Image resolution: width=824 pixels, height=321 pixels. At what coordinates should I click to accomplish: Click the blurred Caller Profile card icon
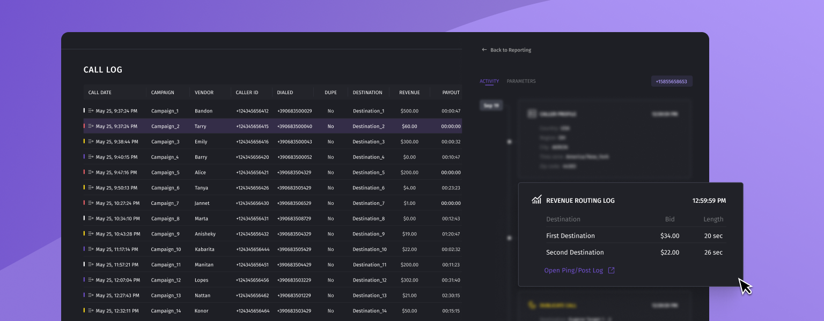click(532, 114)
